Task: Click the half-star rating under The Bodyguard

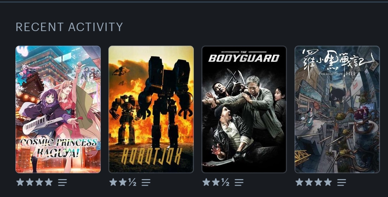Action: click(225, 182)
